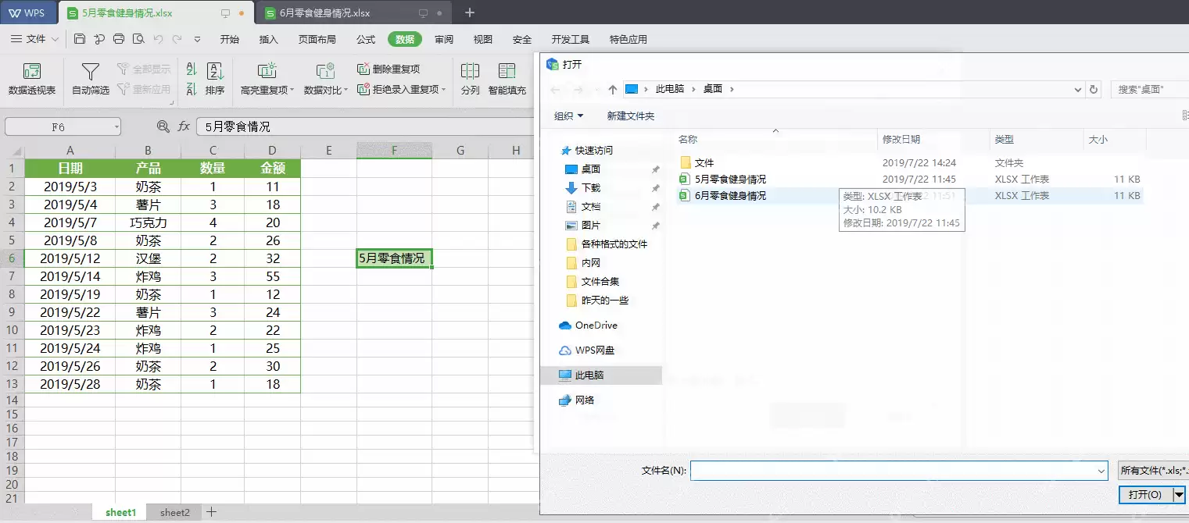Click the Save icon in quick access toolbar

(80, 39)
